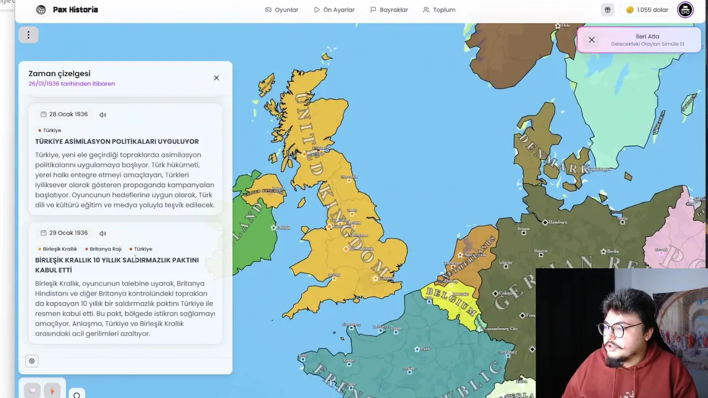The image size is (708, 398).
Task: Click İleri Atla to simulate future events
Action: pos(647,40)
